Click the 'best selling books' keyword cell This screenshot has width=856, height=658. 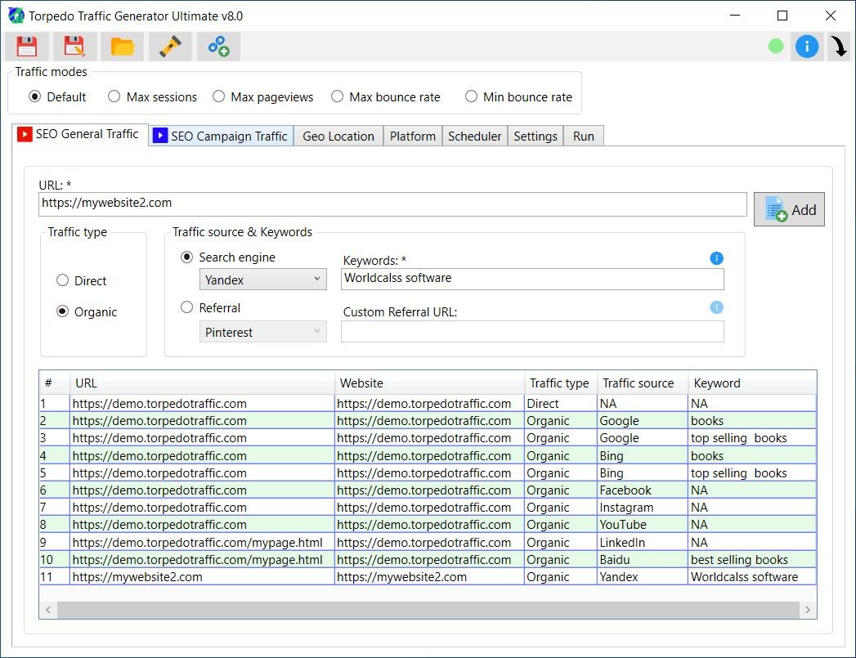tap(752, 560)
